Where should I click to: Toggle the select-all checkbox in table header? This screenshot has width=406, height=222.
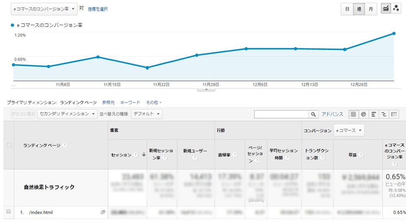coord(9,145)
